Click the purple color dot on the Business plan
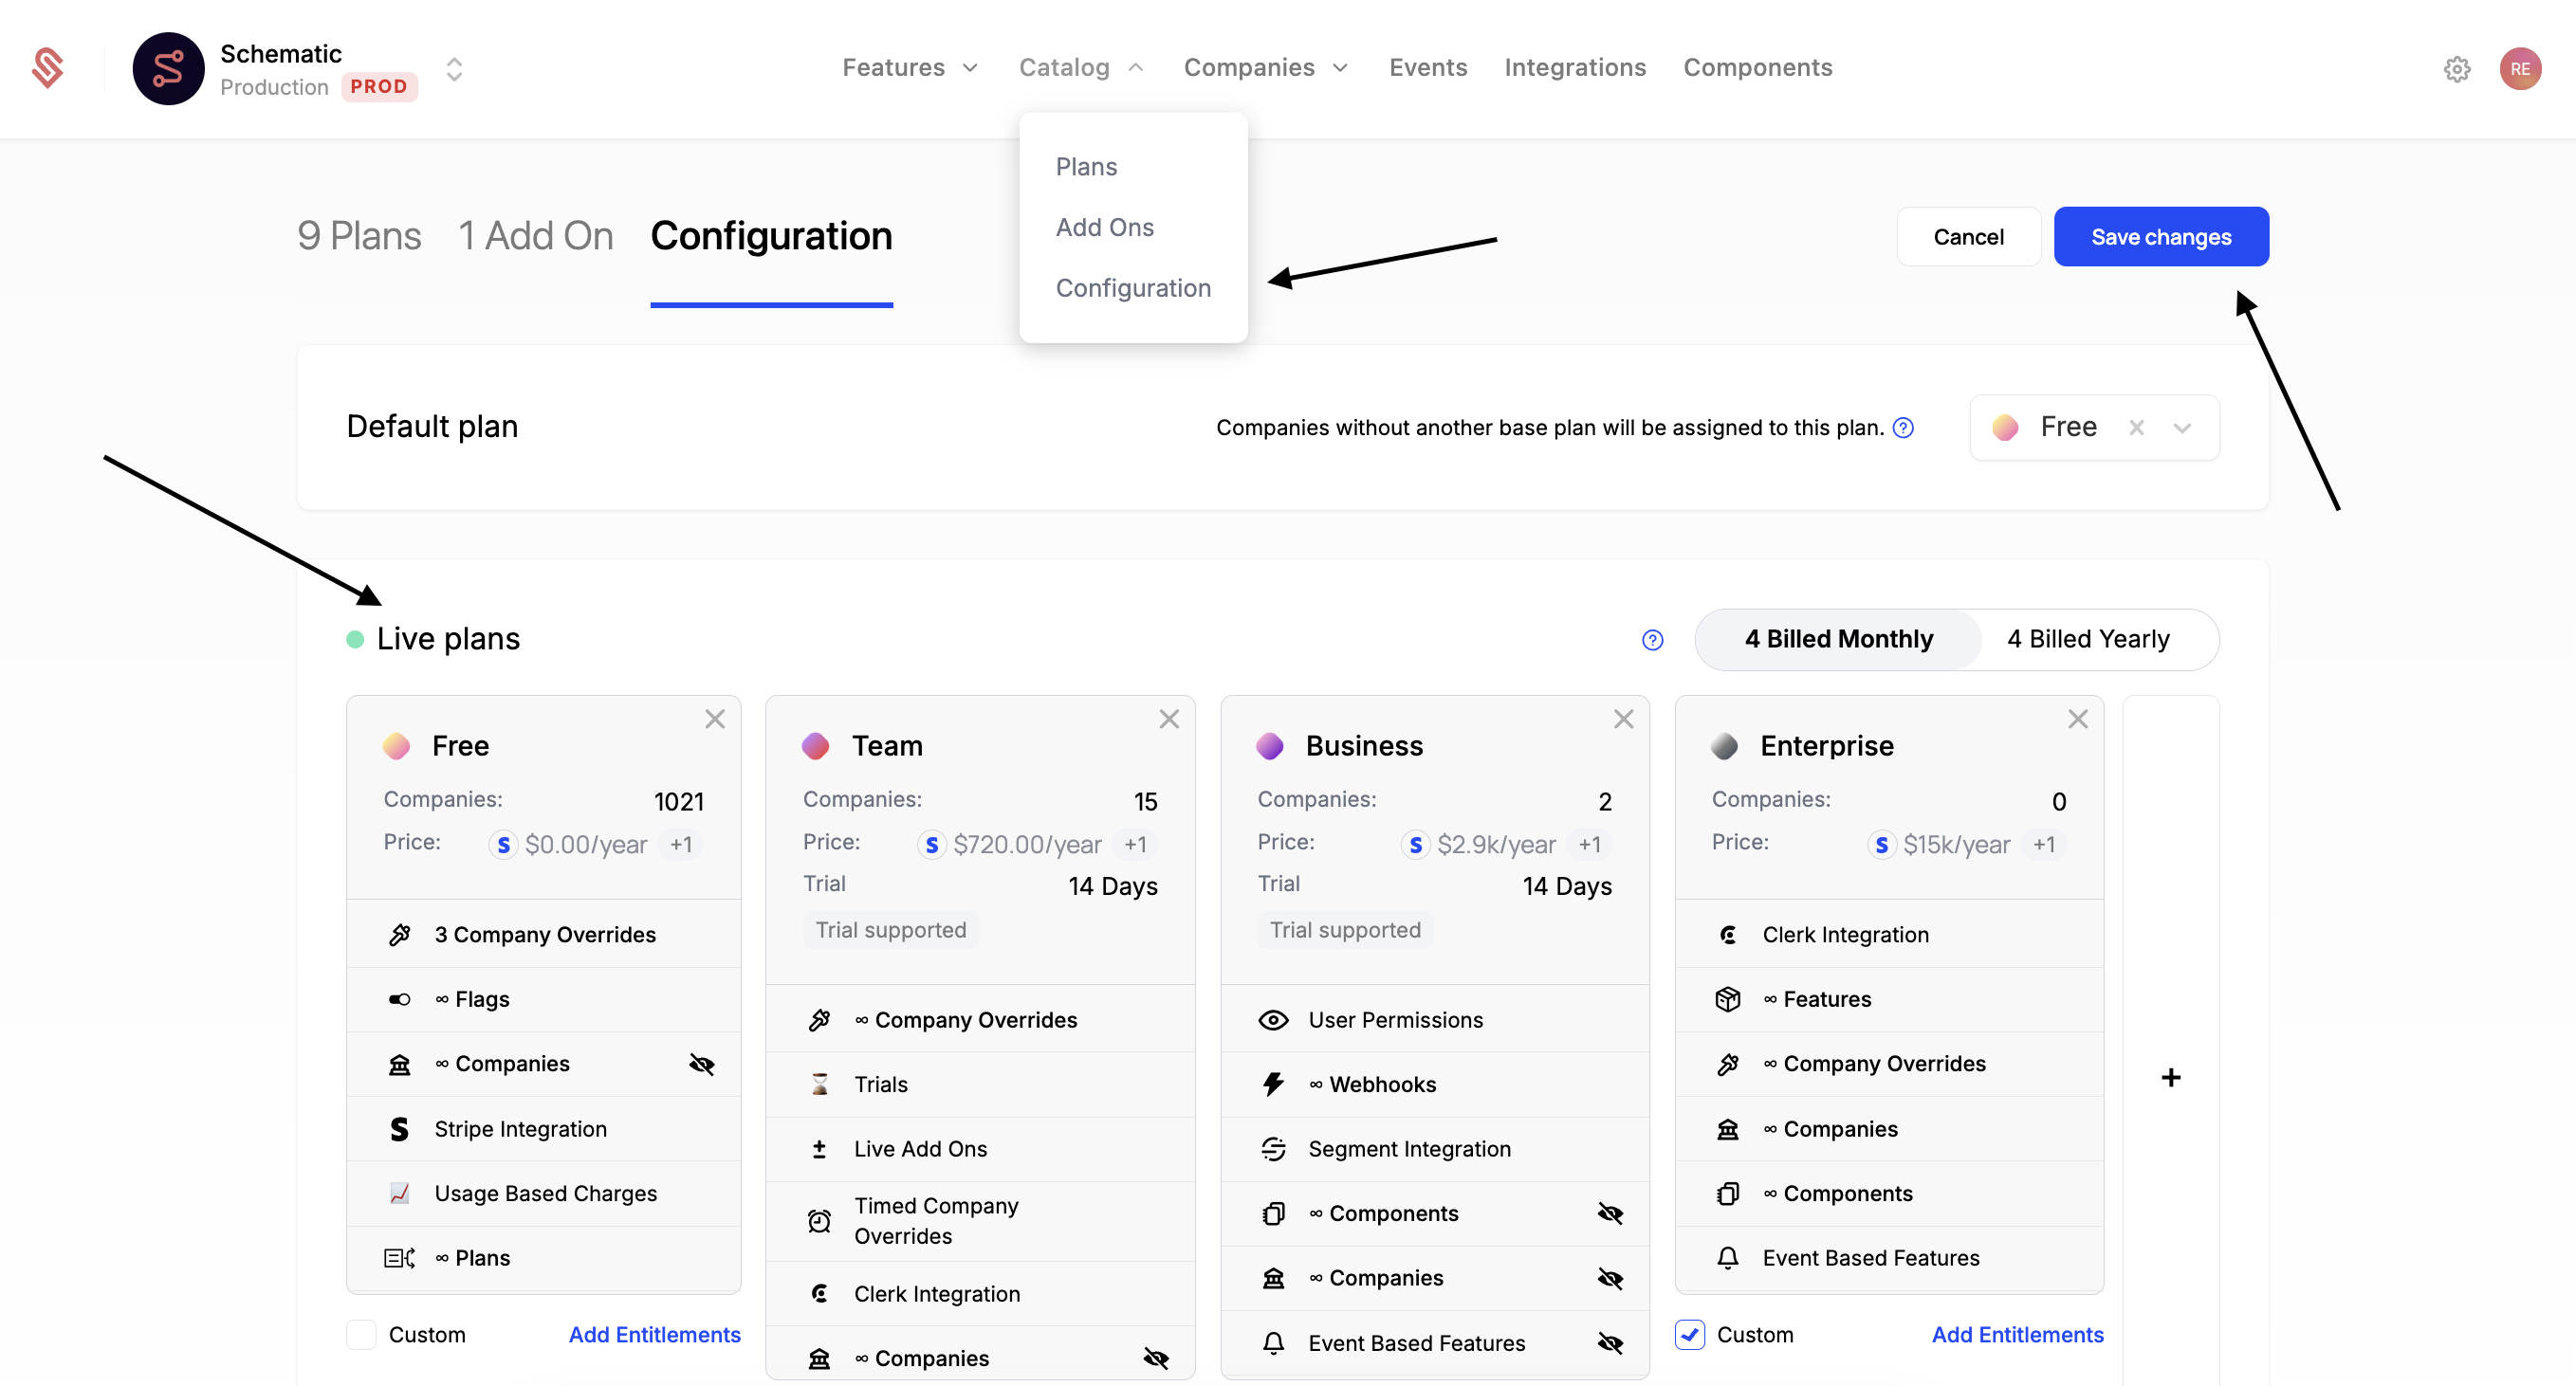The height and width of the screenshot is (1386, 2576). 1270,744
